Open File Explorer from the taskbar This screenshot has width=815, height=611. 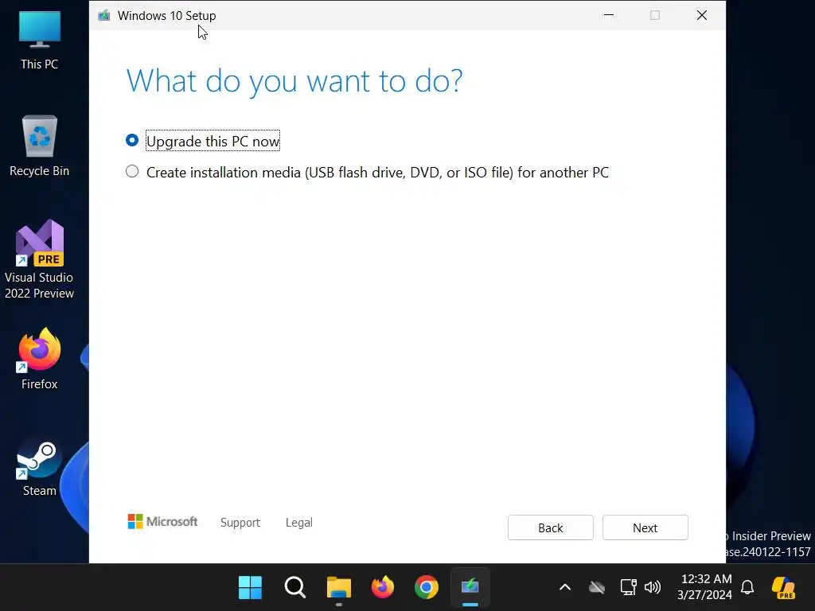point(339,587)
